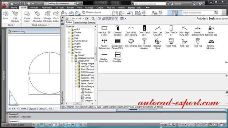The width and height of the screenshot is (228, 128).
Task: Select the Bath Tub 26 x 60 in. block
Action: click(x=104, y=31)
